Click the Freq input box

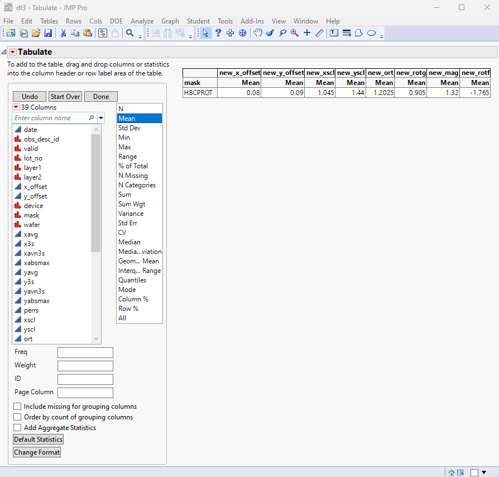pos(85,352)
